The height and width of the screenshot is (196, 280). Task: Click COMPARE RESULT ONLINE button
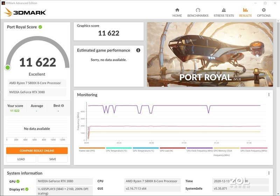37,151
